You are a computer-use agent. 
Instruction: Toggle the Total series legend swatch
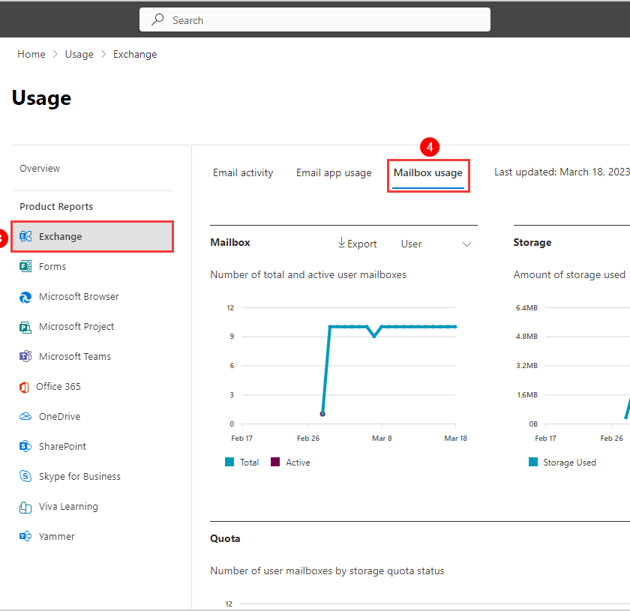click(229, 462)
